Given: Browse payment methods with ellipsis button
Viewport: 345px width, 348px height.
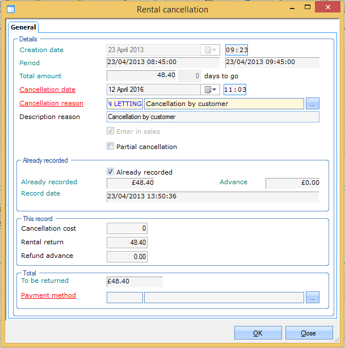Looking at the screenshot, I should [313, 298].
